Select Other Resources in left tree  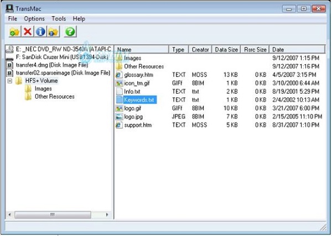coord(54,96)
